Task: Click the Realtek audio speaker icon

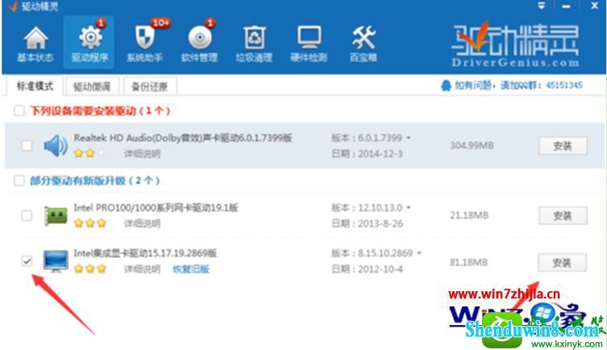Action: [x=56, y=146]
